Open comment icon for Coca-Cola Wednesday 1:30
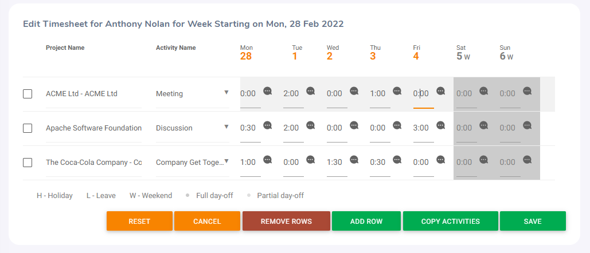The image size is (590, 253). 354,160
